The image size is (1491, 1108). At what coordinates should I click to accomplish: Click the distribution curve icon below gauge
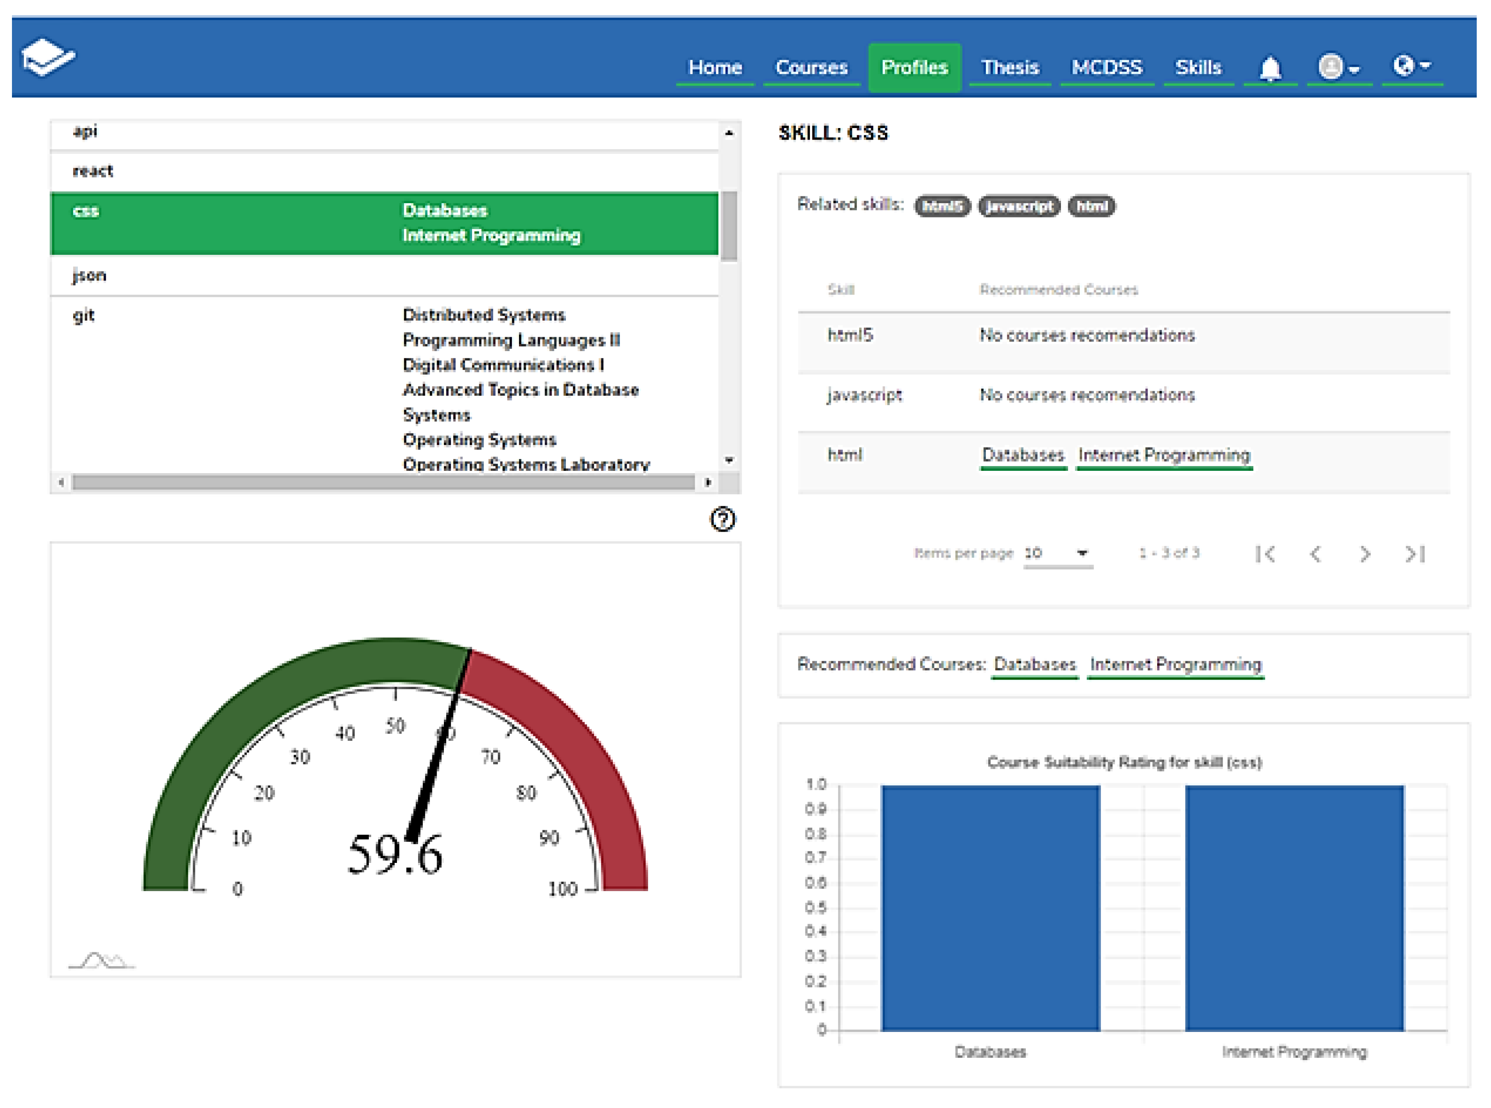tap(101, 961)
